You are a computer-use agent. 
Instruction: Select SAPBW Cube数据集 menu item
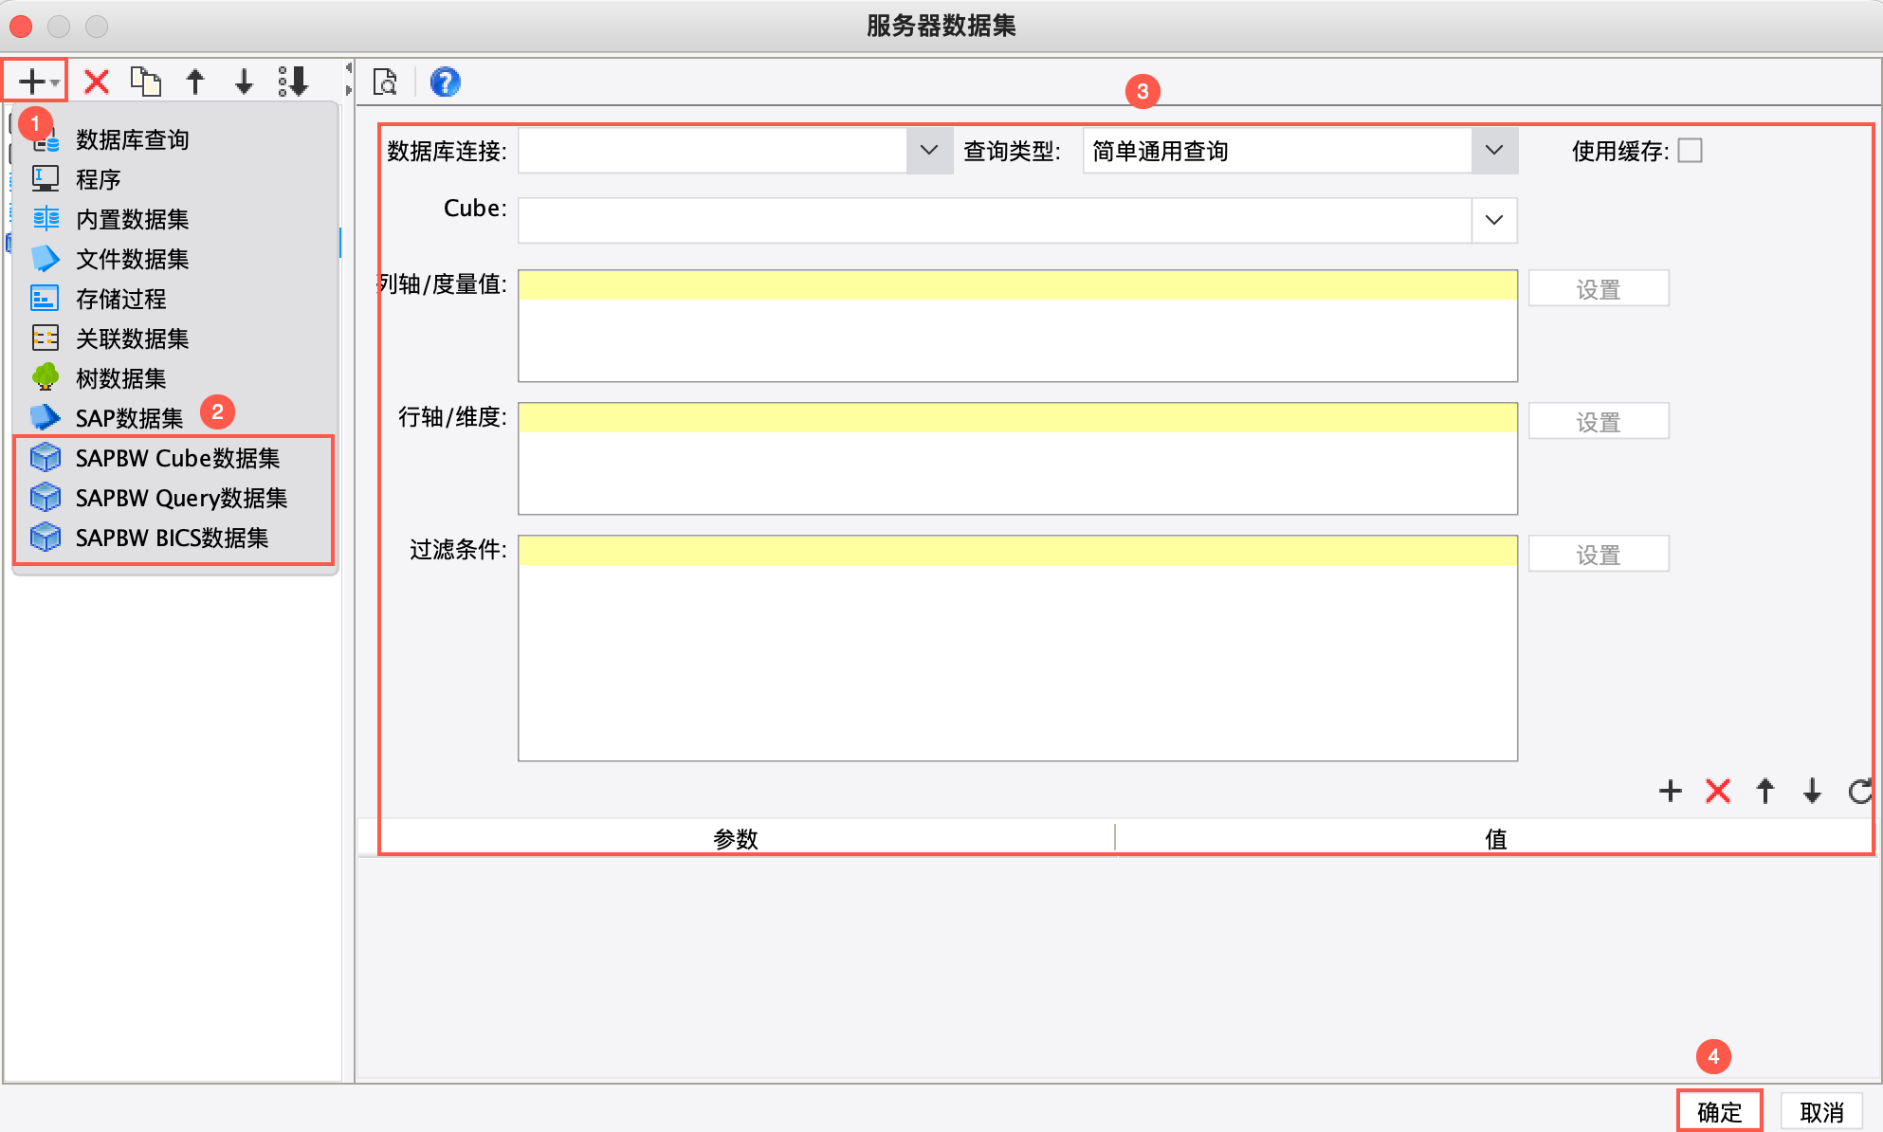pos(177,458)
